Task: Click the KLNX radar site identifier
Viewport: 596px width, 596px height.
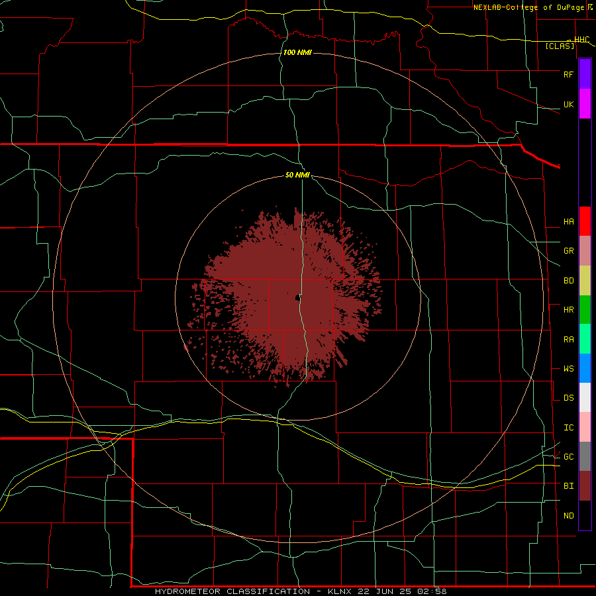Action: pyautogui.click(x=340, y=591)
